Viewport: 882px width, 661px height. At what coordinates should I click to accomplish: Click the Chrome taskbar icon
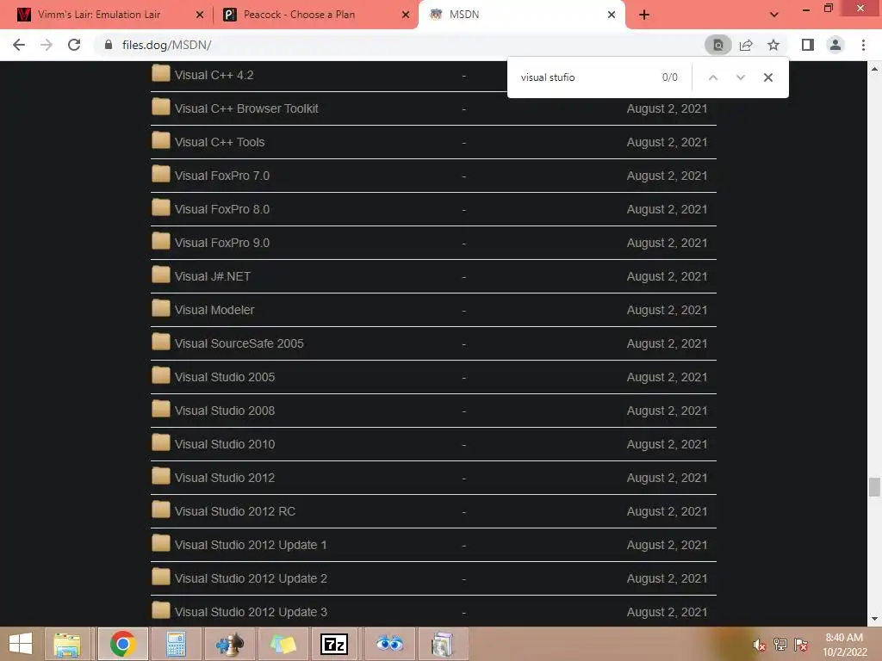pyautogui.click(x=122, y=644)
